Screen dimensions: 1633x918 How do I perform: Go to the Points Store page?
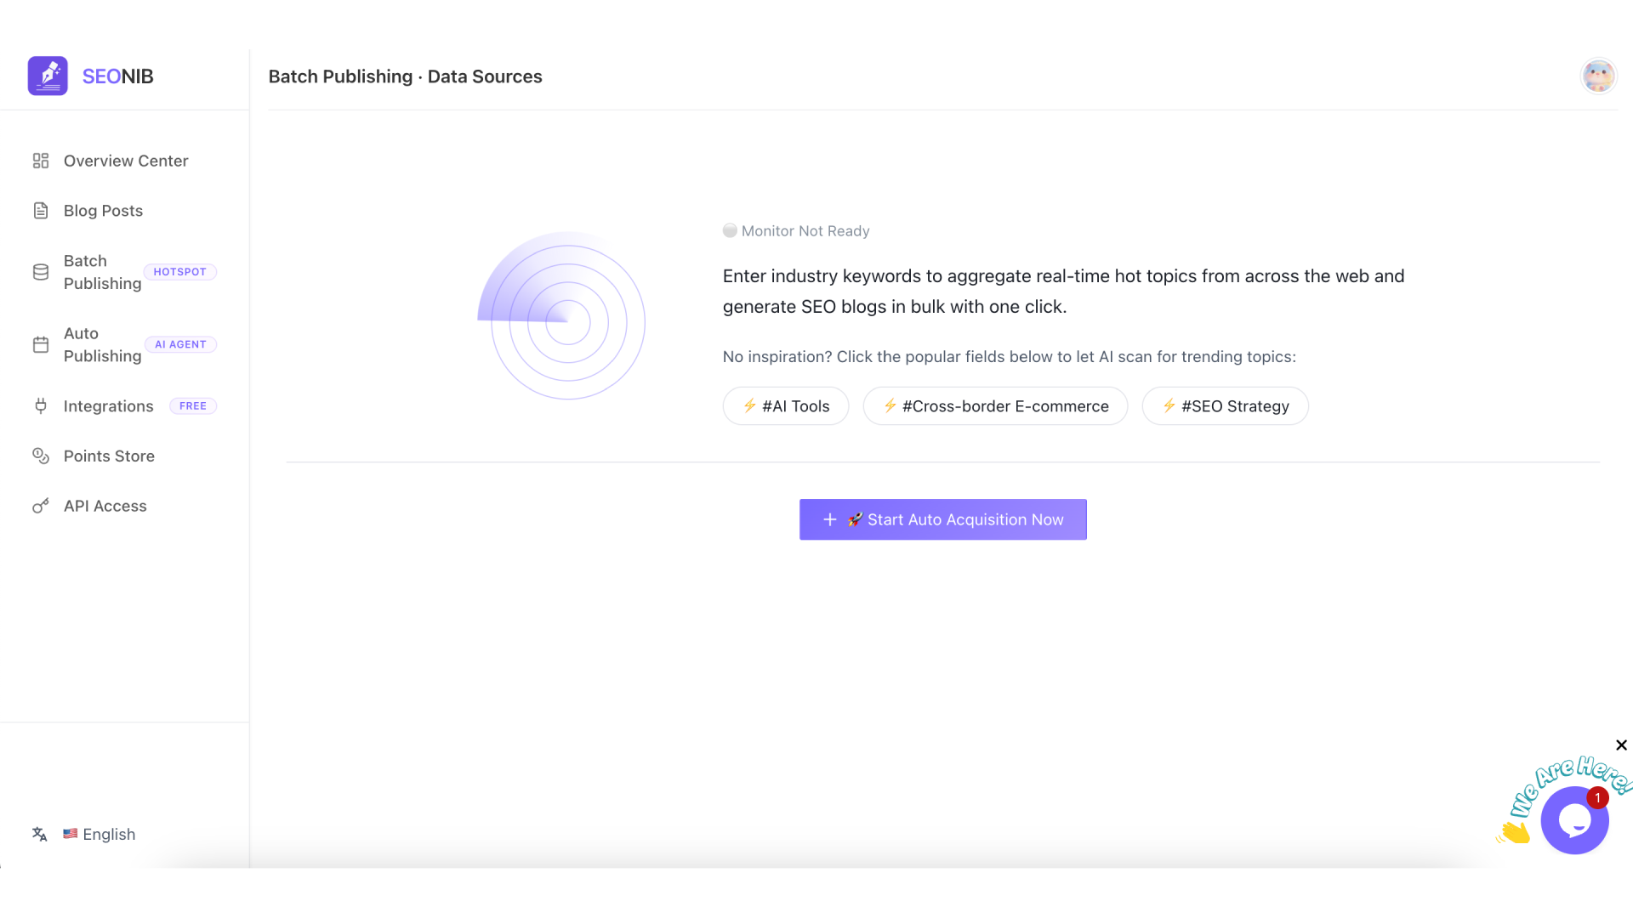(x=109, y=456)
